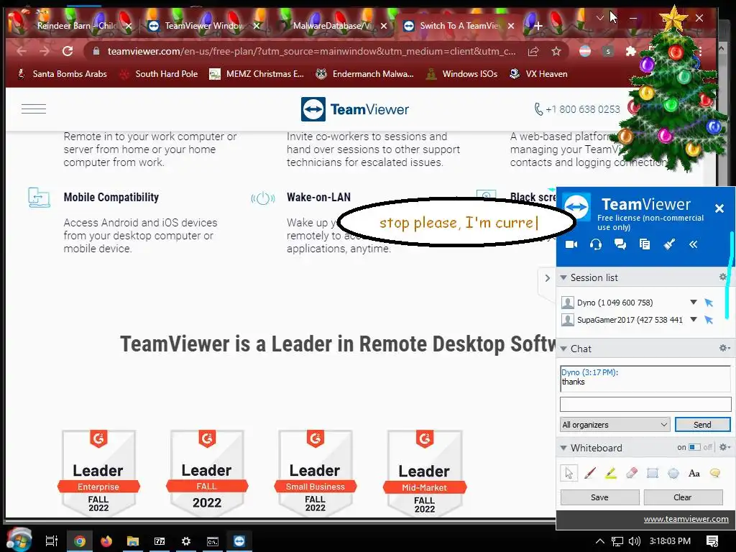This screenshot has width=736, height=552.
Task: Collapse the Whiteboard section
Action: click(x=563, y=448)
